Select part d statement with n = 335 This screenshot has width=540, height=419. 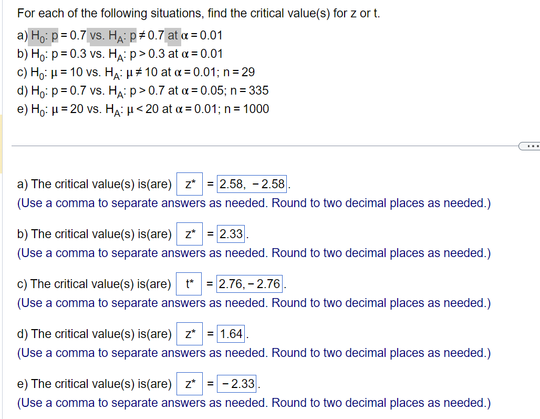pos(143,90)
